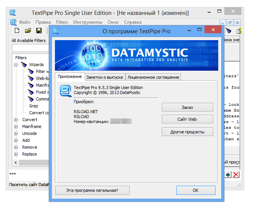Viewport: 256px width, 214px height.
Task: Restore the inner document window
Action: 230,23
